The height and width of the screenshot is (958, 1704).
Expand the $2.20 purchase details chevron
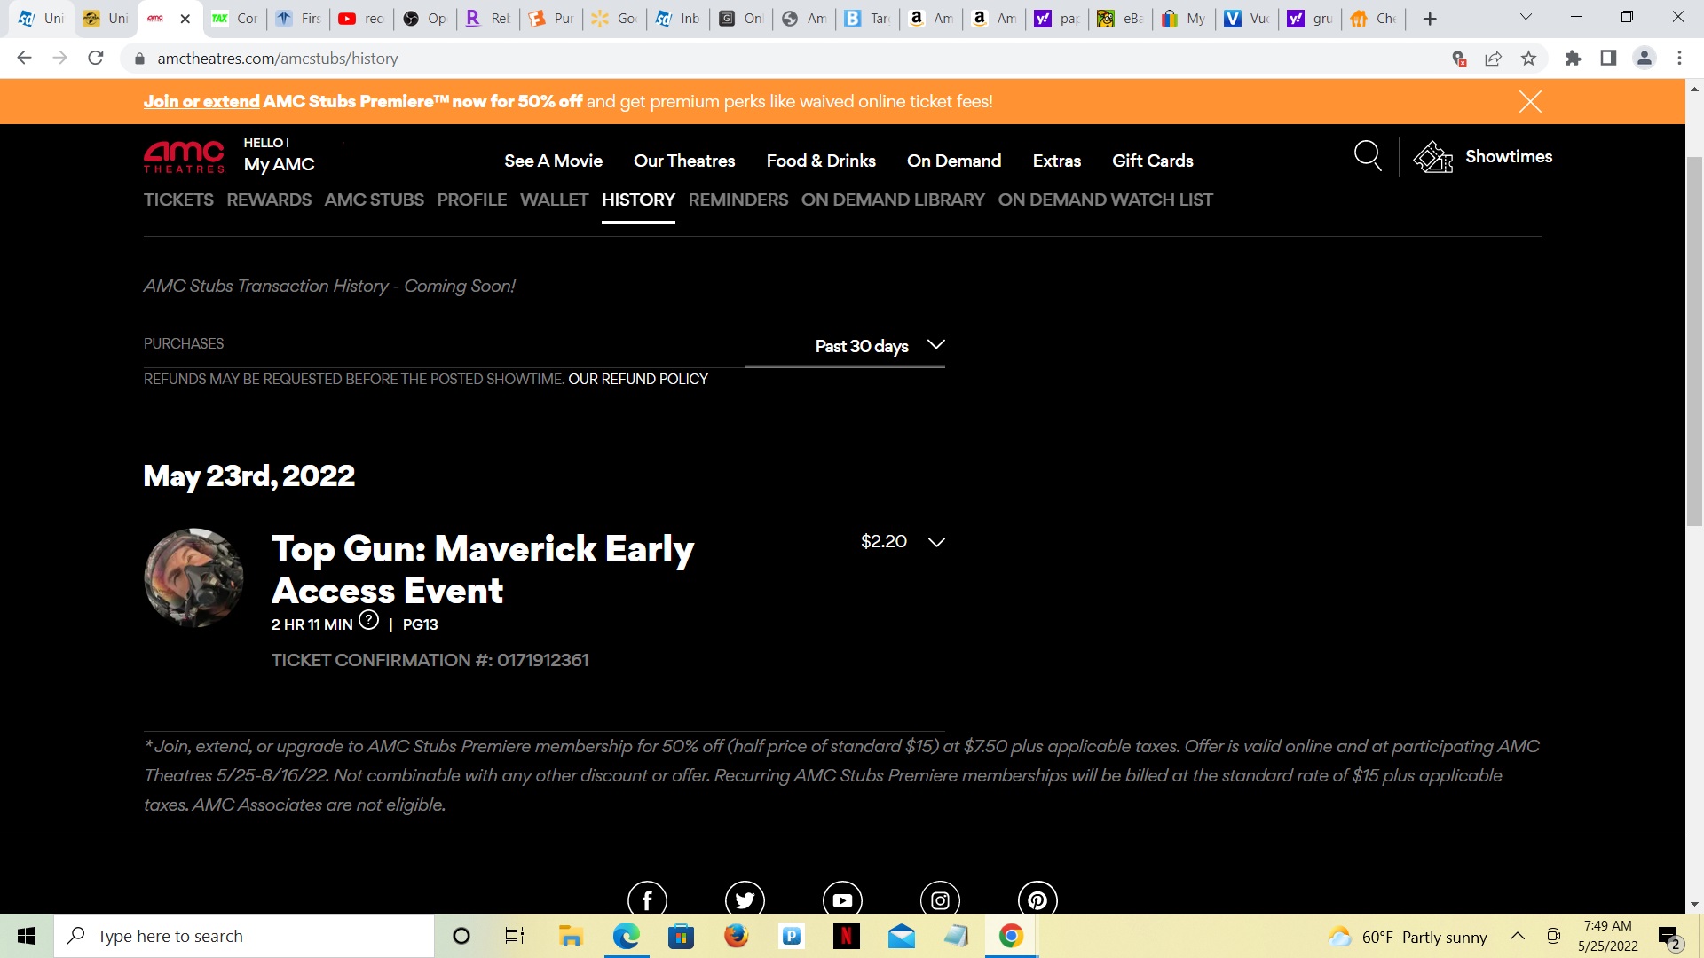click(x=936, y=542)
